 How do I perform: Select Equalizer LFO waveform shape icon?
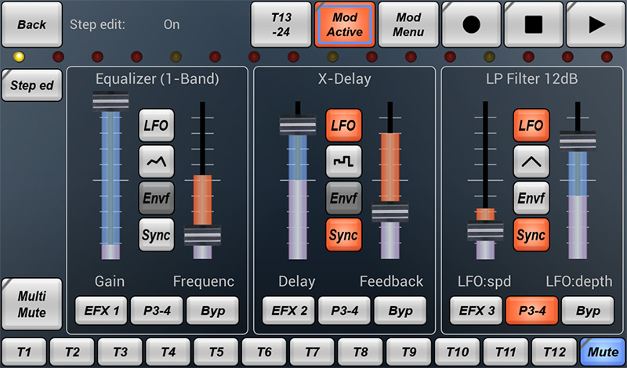156,161
